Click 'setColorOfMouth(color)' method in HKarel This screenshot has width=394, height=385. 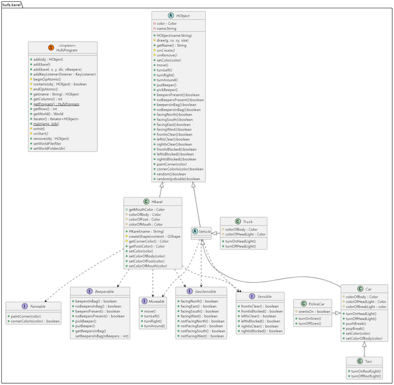pyautogui.click(x=148, y=265)
